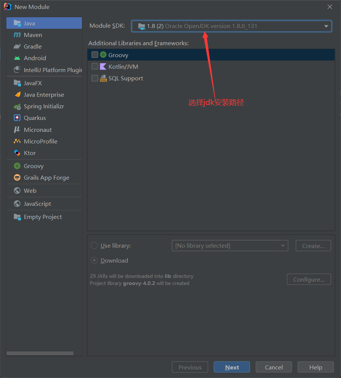341x378 pixels.
Task: Enable the Groovy library checkbox
Action: coord(95,55)
